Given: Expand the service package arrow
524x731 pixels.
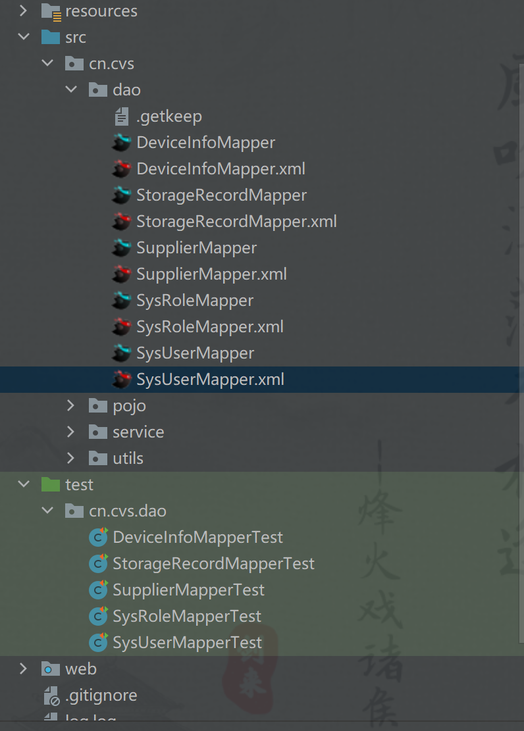Looking at the screenshot, I should (x=71, y=432).
